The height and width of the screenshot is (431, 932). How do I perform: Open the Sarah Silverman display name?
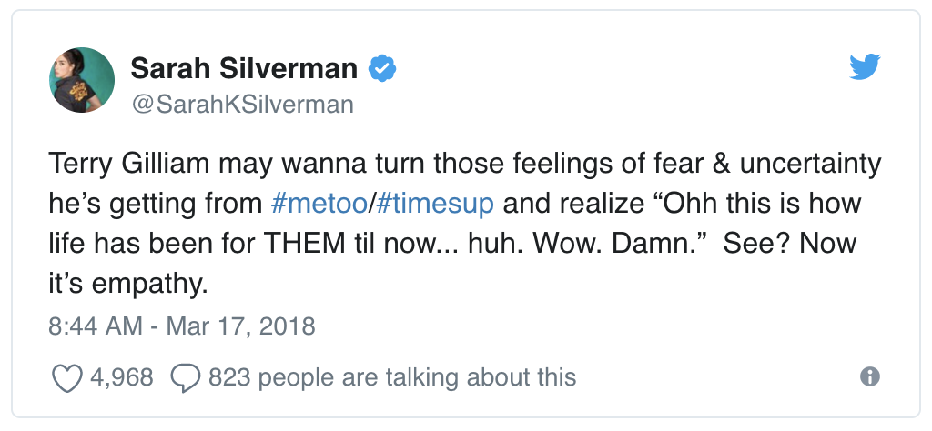(245, 67)
